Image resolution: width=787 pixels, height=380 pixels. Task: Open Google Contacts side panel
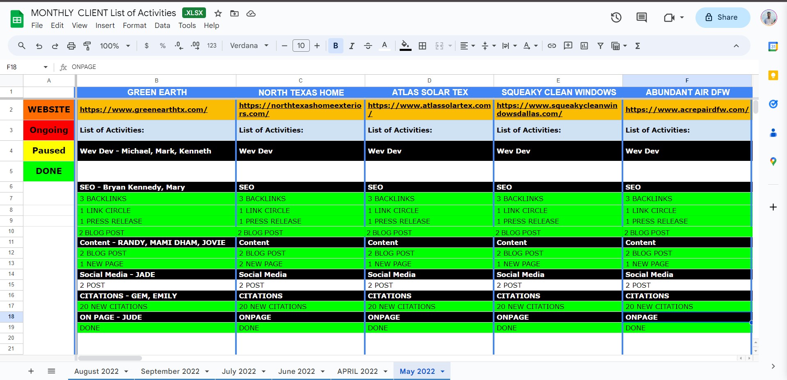coord(773,133)
